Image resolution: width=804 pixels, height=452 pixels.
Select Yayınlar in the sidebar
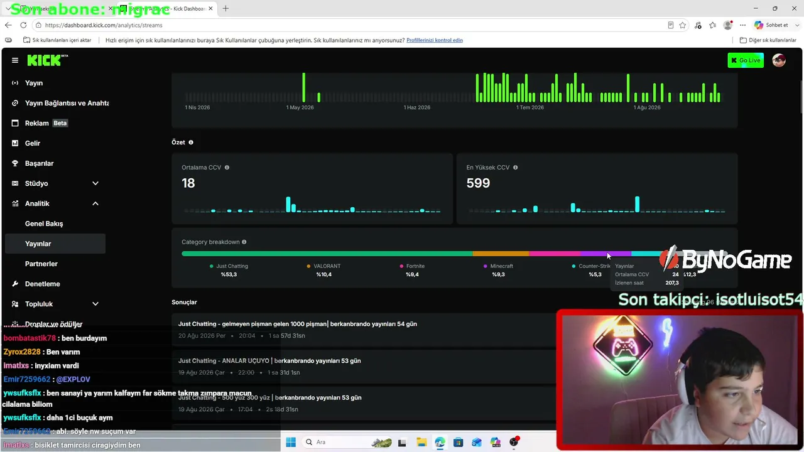click(55, 244)
